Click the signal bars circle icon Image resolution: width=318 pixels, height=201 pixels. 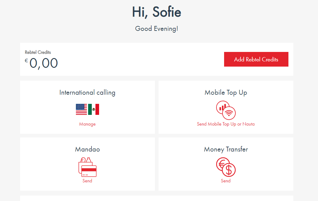pos(222,107)
